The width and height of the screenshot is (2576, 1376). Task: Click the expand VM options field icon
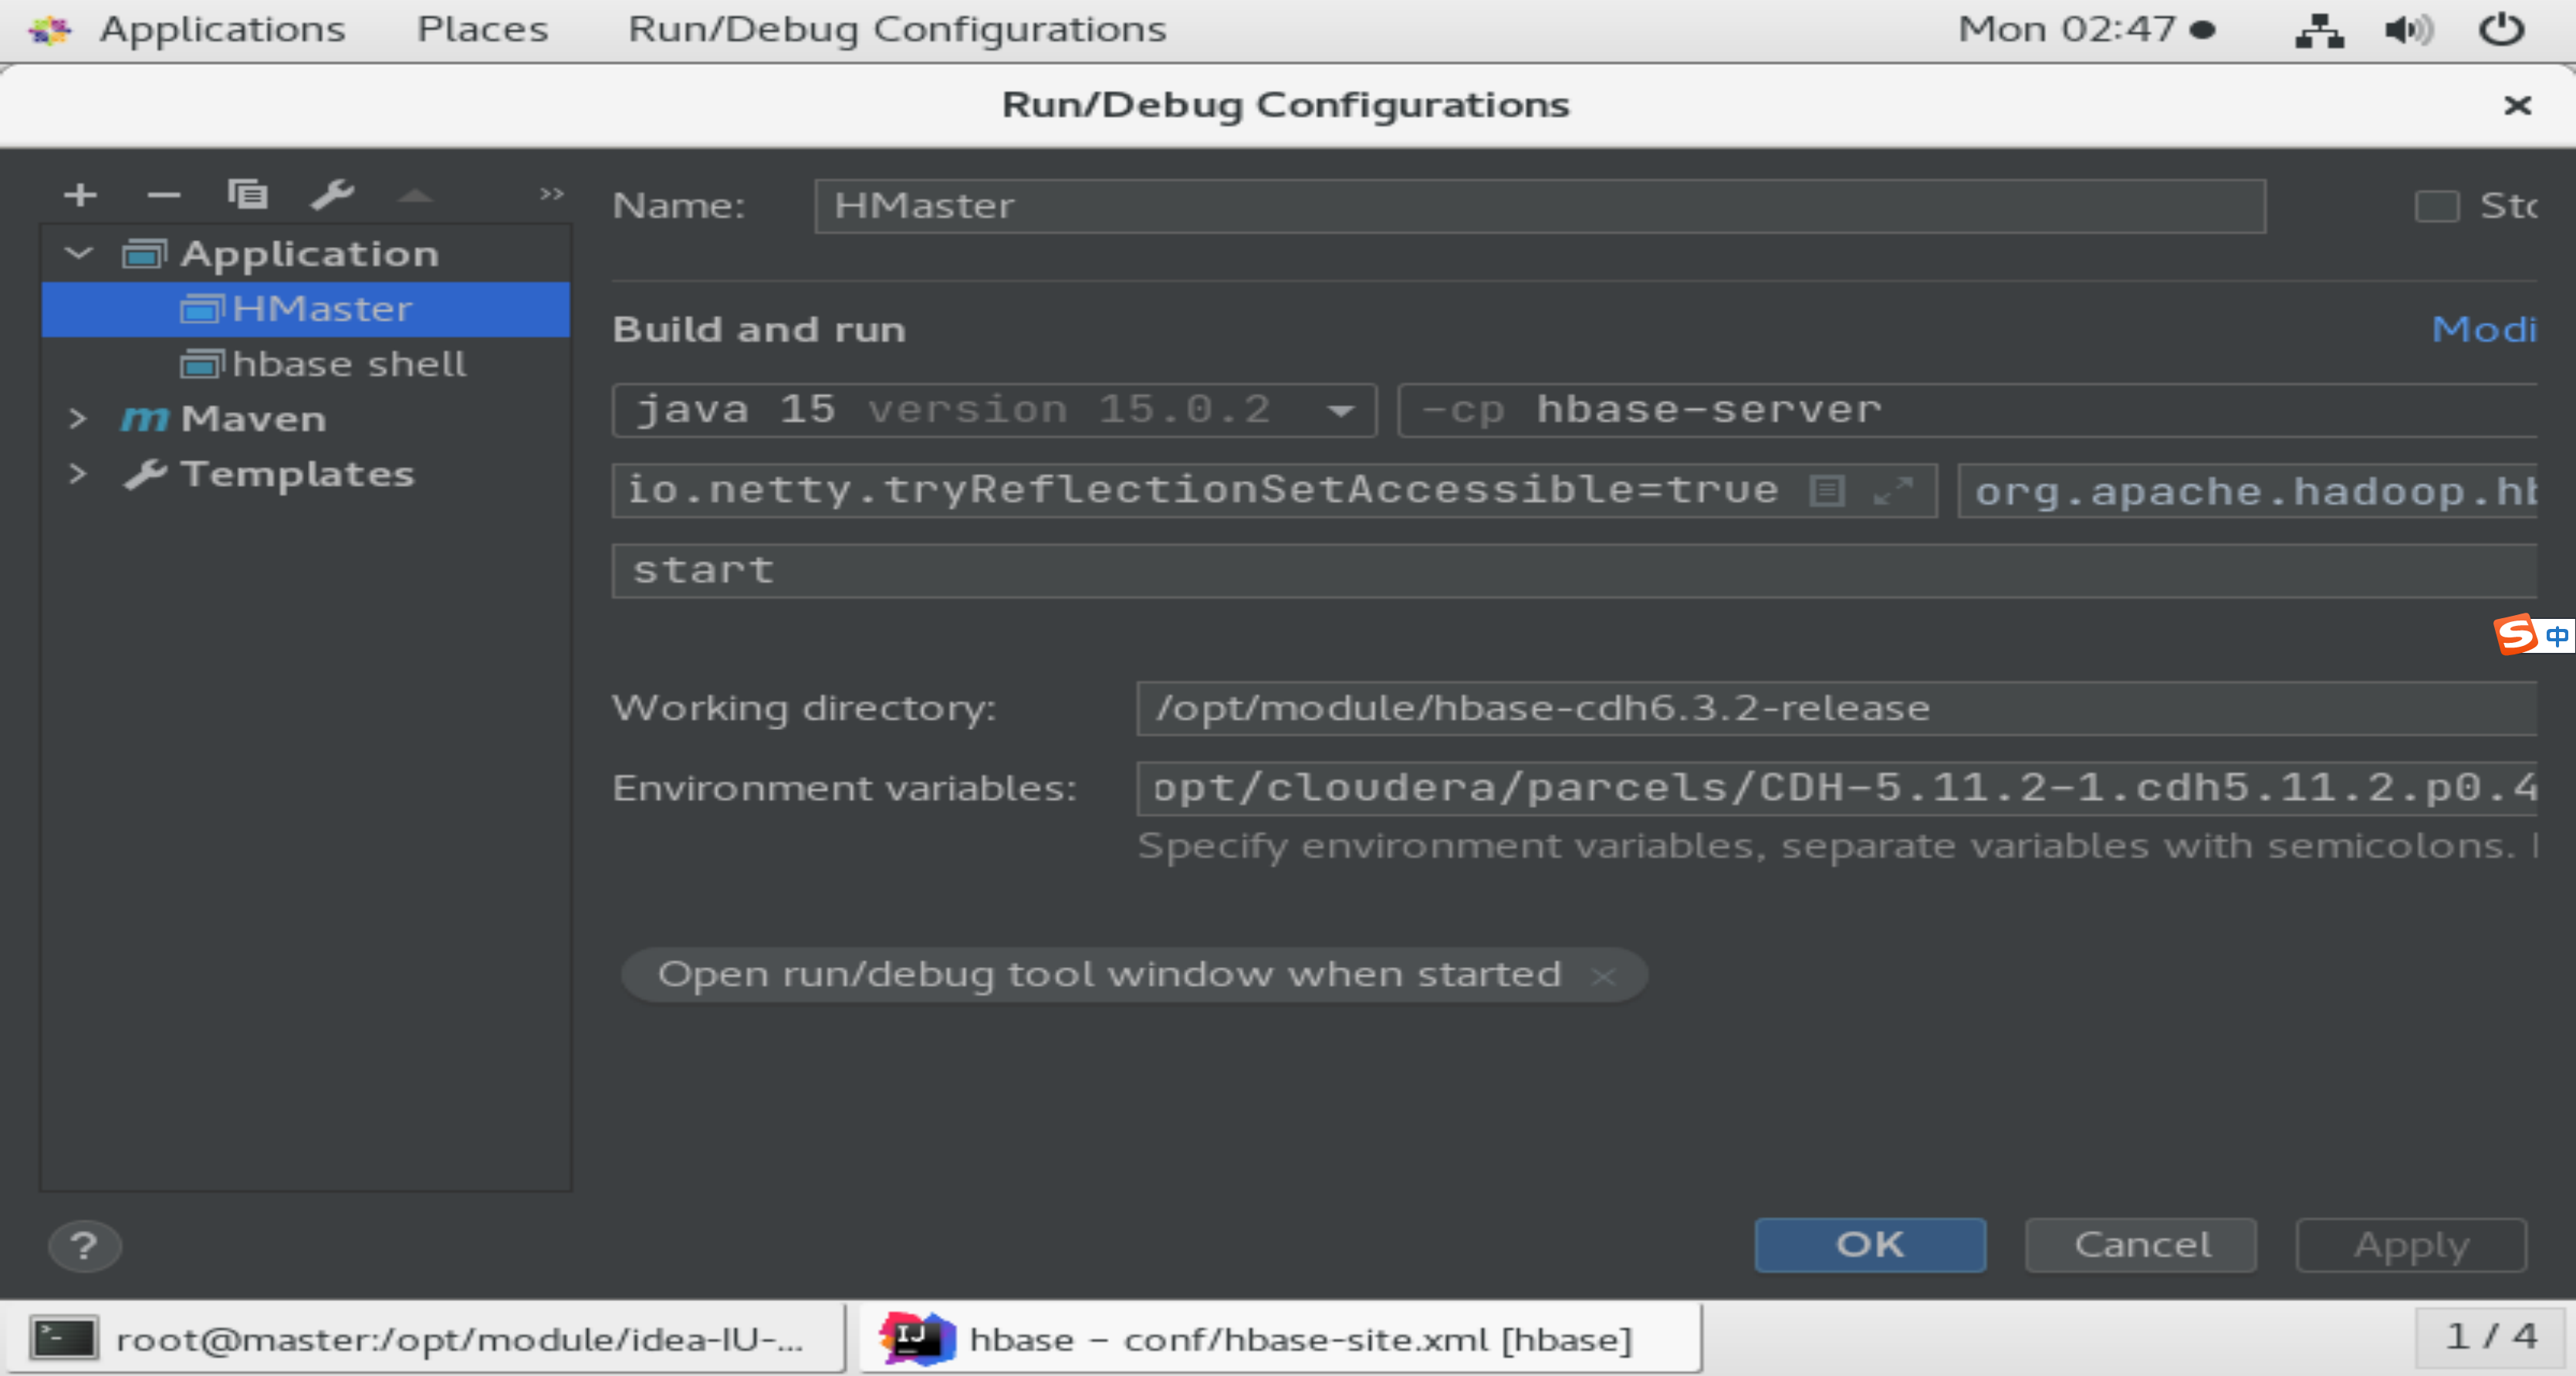pos(1892,491)
